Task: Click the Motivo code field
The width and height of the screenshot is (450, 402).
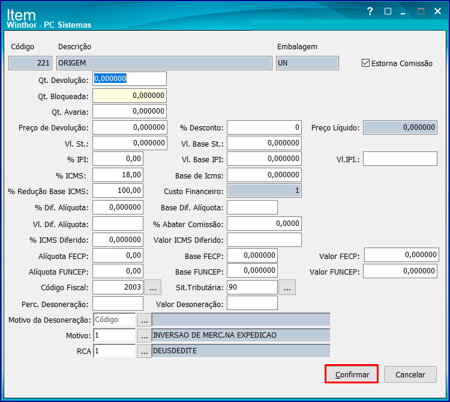Action: 114,335
